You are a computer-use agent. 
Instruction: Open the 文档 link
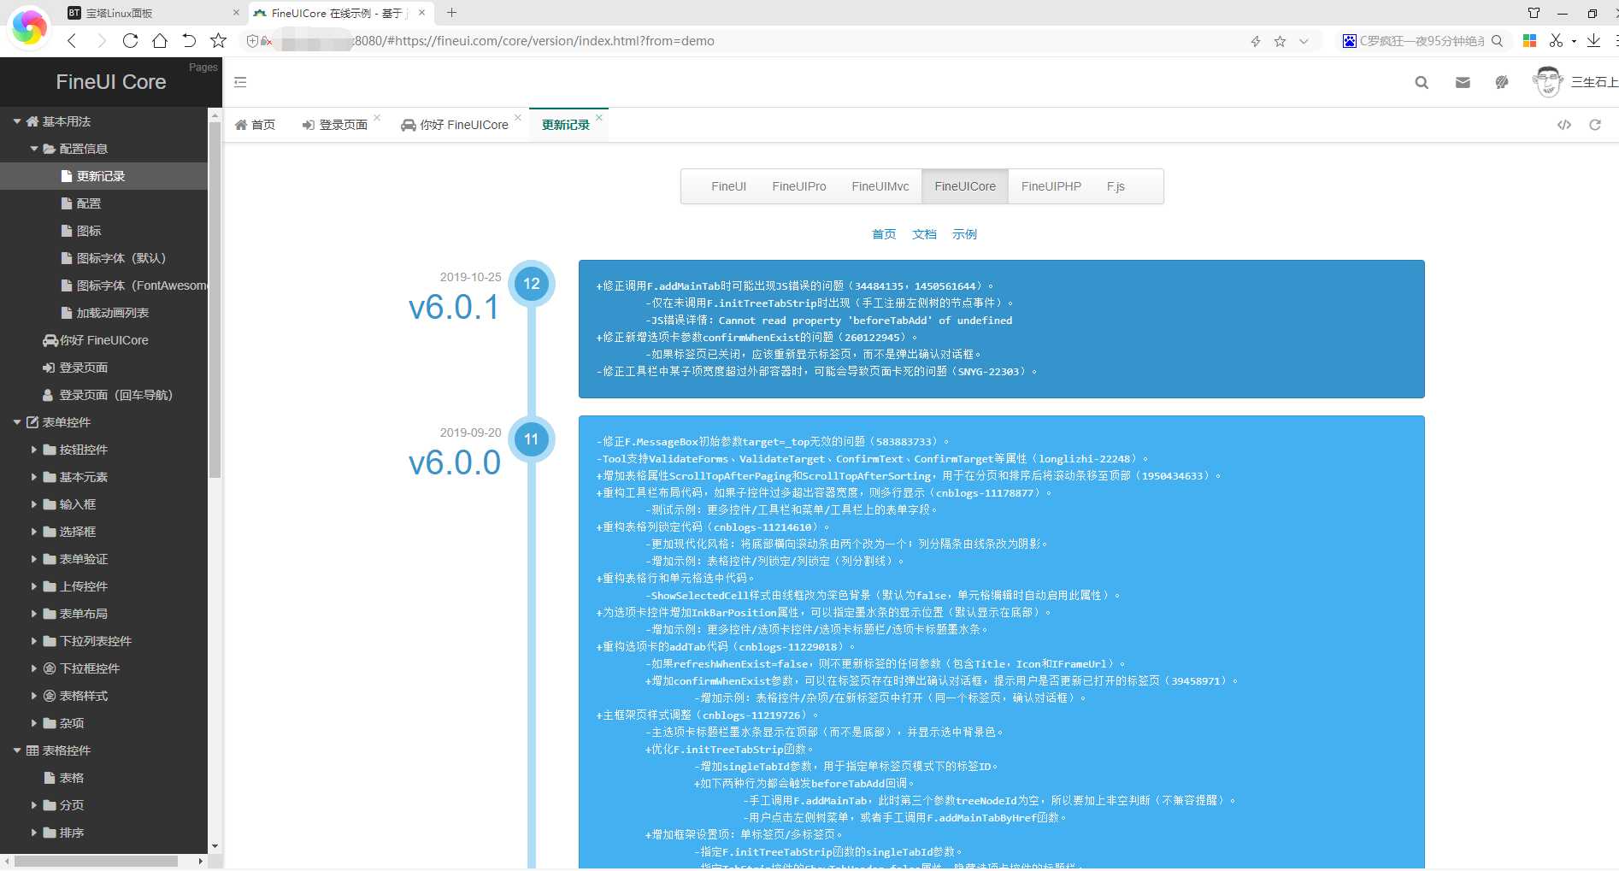(x=924, y=234)
